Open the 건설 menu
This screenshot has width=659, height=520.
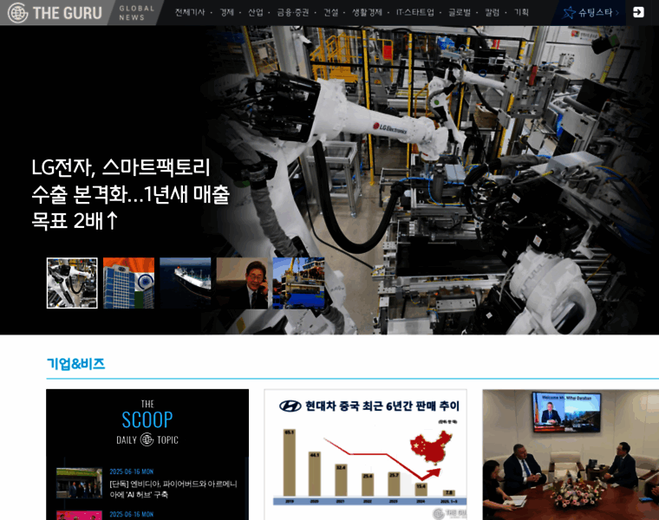pyautogui.click(x=330, y=13)
